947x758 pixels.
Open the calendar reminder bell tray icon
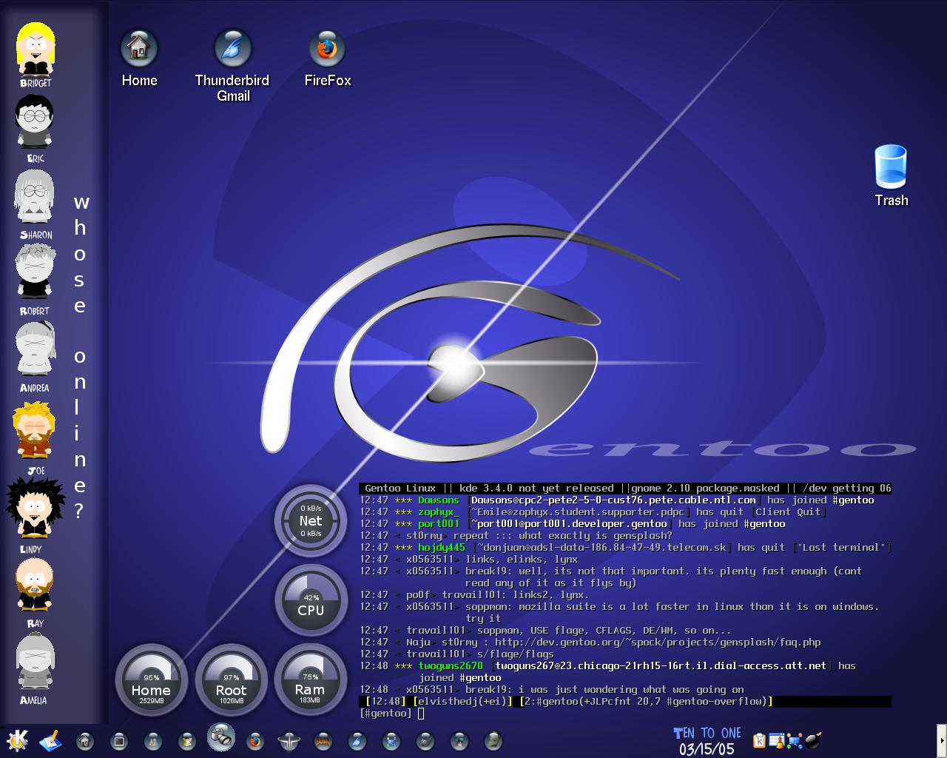[777, 740]
